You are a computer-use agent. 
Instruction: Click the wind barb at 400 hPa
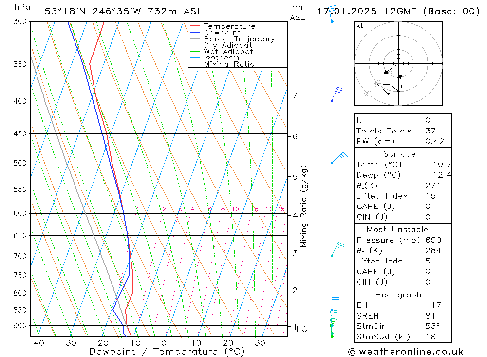click(337, 95)
